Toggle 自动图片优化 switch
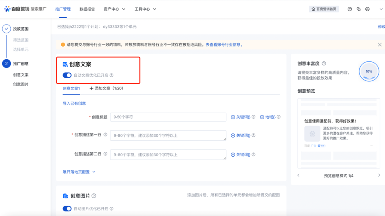This screenshot has width=385, height=216. [x=67, y=209]
